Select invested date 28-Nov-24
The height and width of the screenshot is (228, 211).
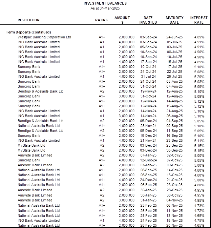click(148, 126)
